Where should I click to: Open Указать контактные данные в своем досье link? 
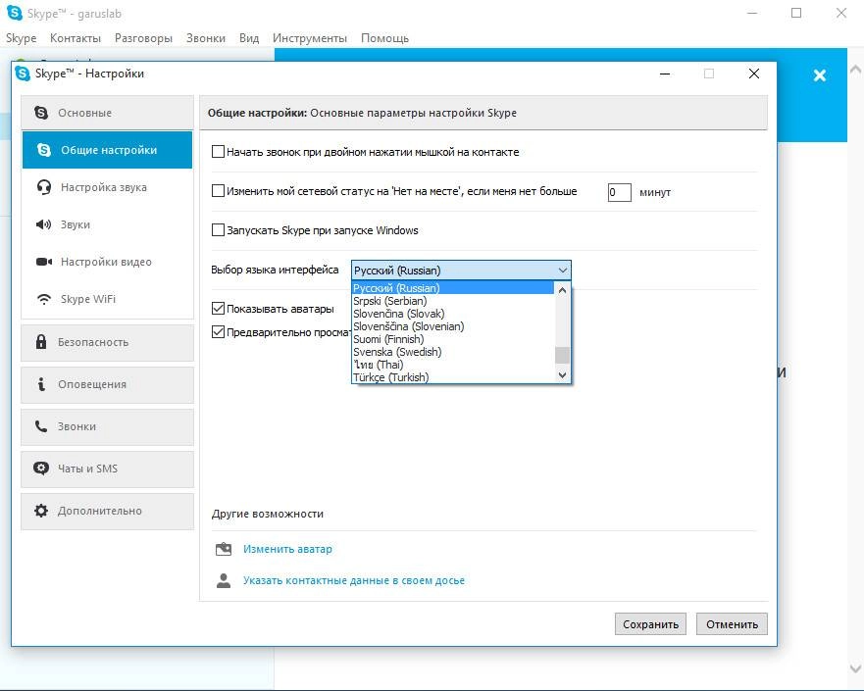[354, 580]
